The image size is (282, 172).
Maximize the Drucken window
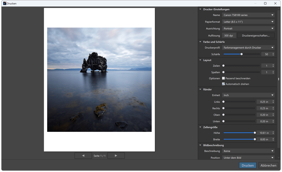point(265,3)
